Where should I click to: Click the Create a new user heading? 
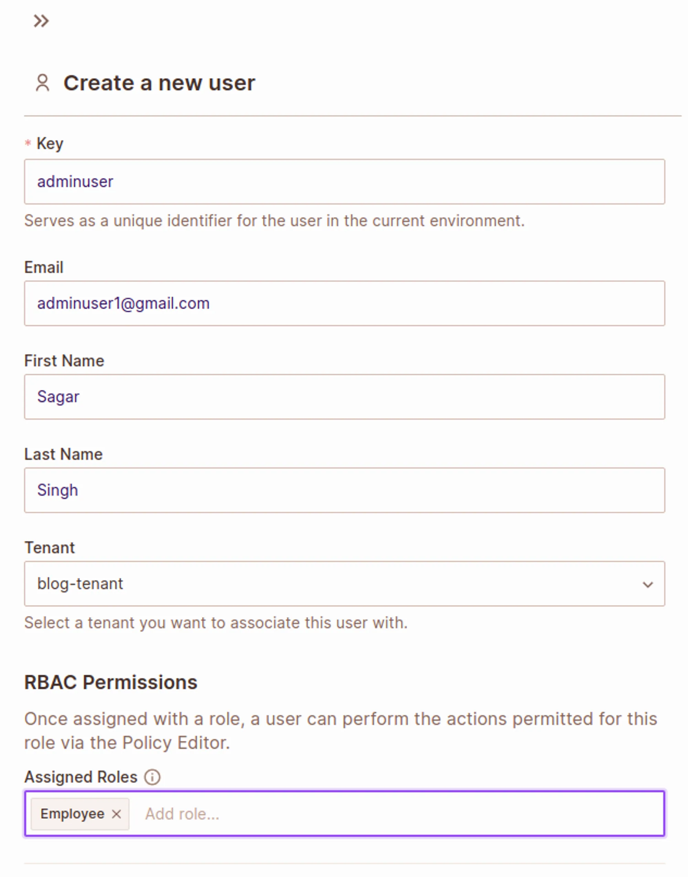pyautogui.click(x=160, y=83)
